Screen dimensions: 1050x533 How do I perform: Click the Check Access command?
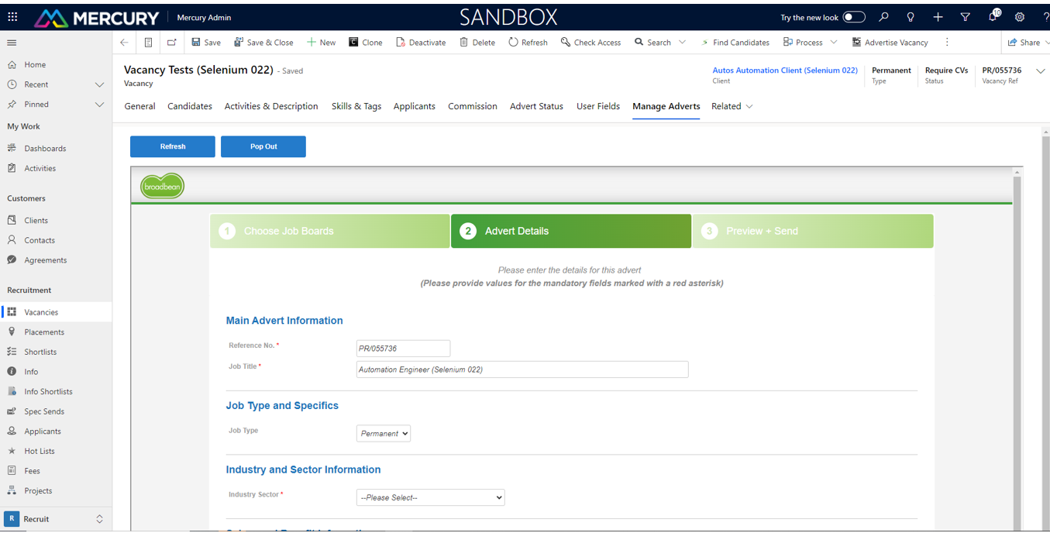pos(590,43)
